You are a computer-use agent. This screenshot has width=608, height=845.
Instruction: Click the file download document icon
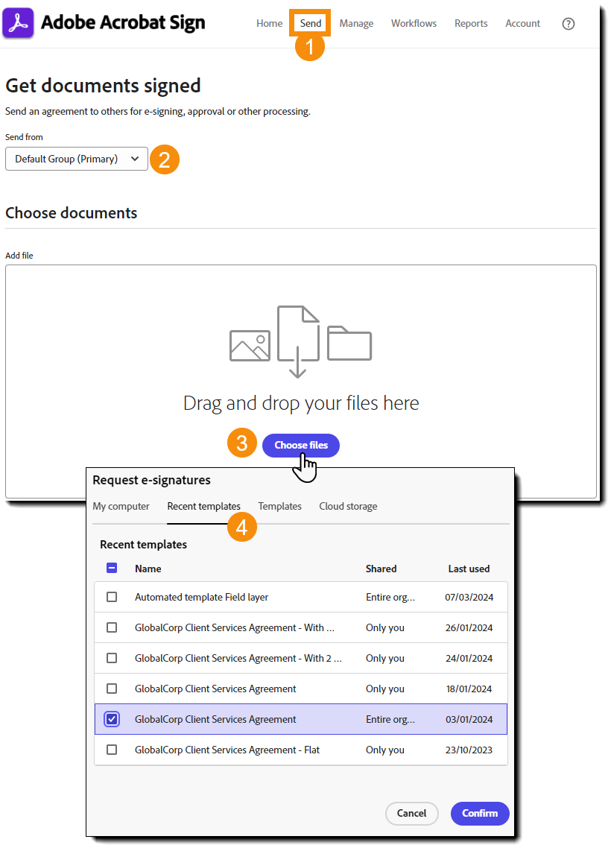pos(298,341)
